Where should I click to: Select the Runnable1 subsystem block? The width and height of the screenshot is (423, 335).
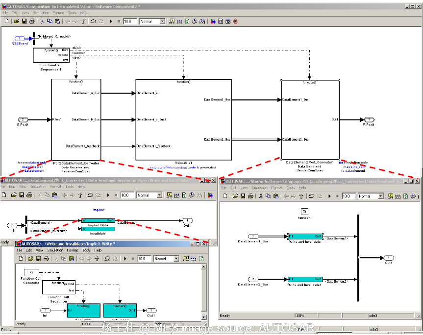[x=183, y=120]
